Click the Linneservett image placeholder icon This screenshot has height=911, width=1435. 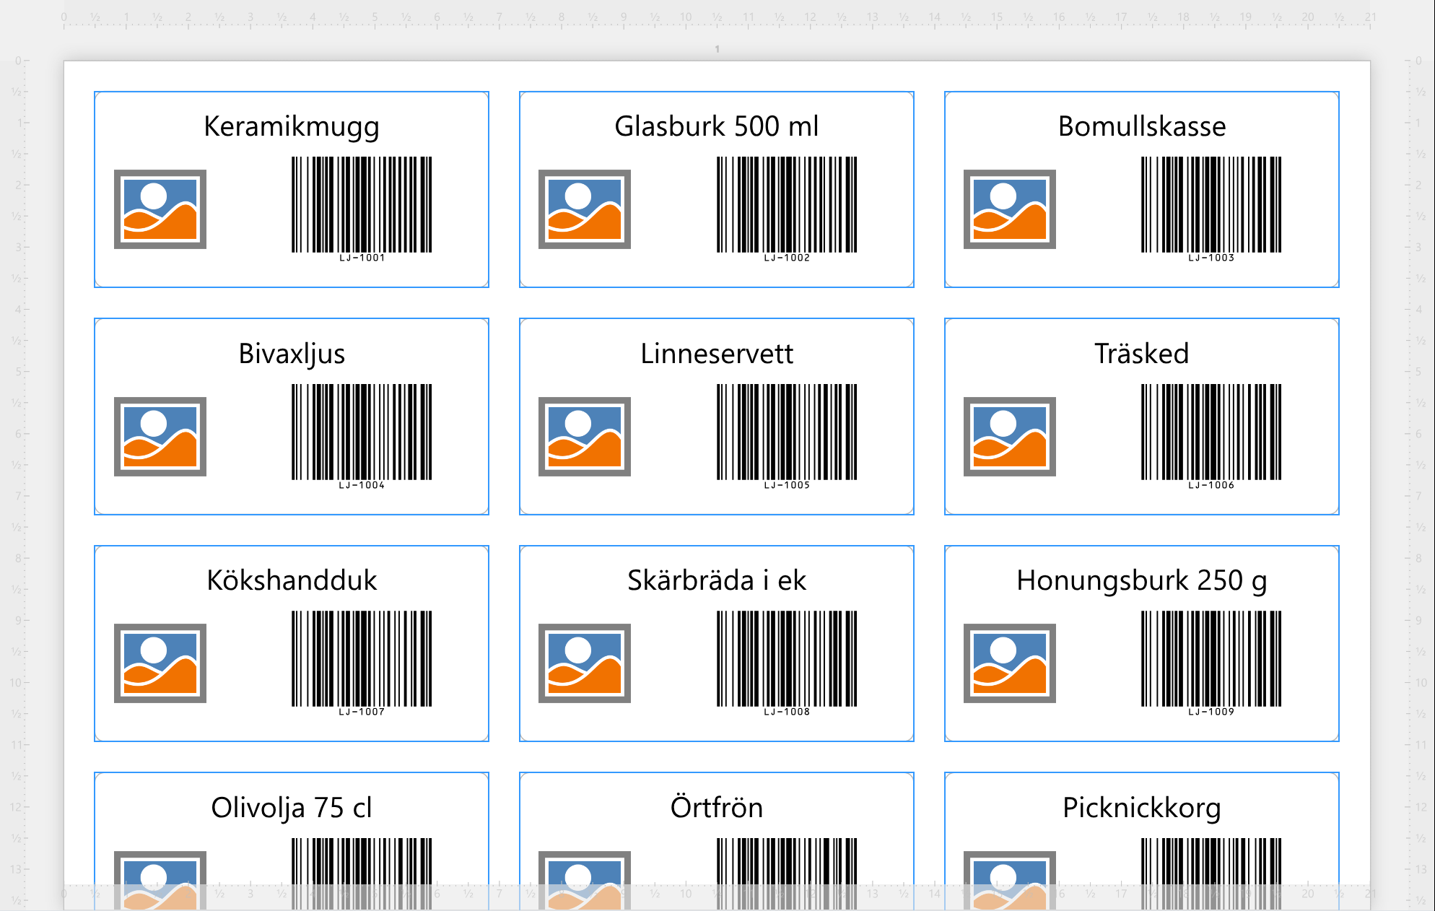pos(585,437)
